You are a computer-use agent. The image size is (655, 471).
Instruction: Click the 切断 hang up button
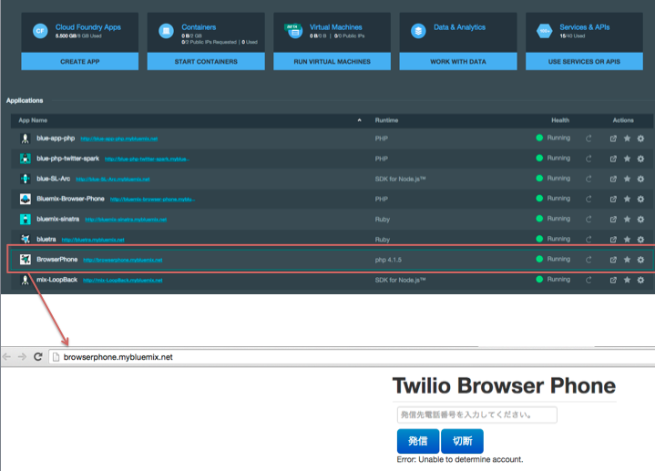coord(463,441)
